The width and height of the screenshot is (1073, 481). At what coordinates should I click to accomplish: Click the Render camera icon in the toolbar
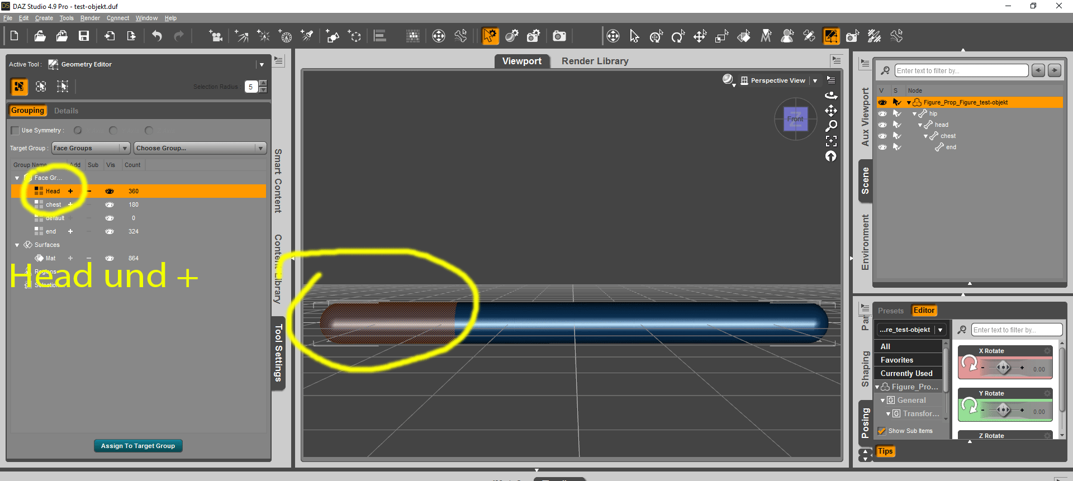559,36
